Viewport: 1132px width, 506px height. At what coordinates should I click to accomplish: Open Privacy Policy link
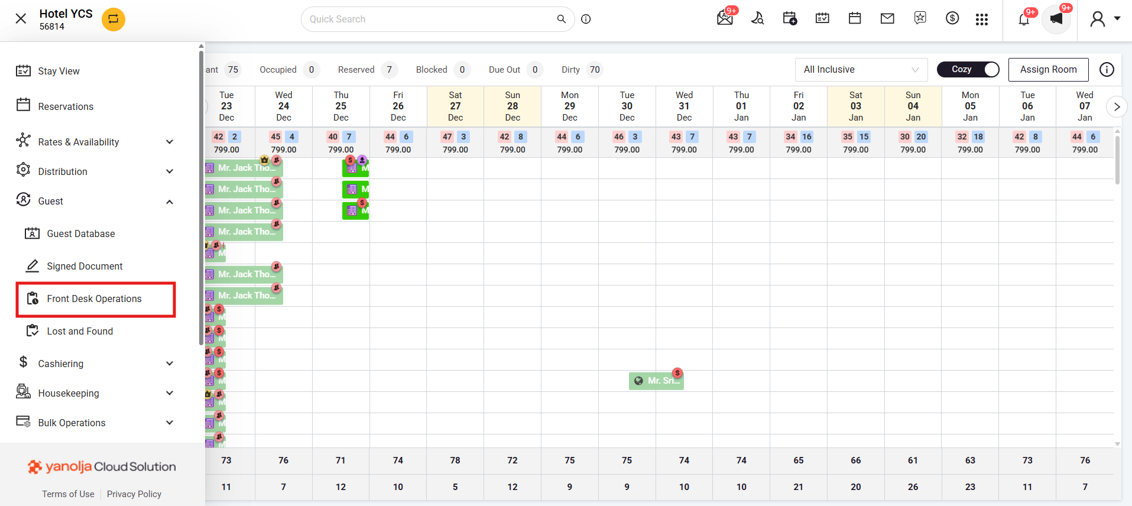point(134,494)
